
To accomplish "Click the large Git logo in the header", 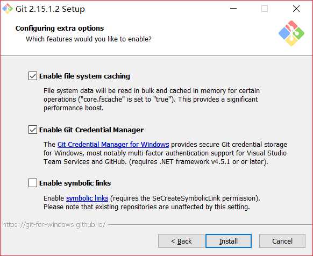I will click(291, 33).
